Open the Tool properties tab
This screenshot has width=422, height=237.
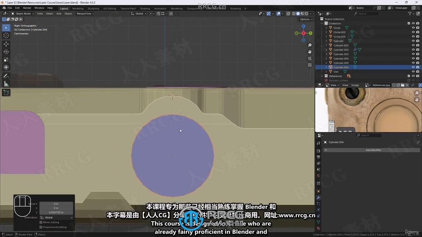click(x=318, y=143)
